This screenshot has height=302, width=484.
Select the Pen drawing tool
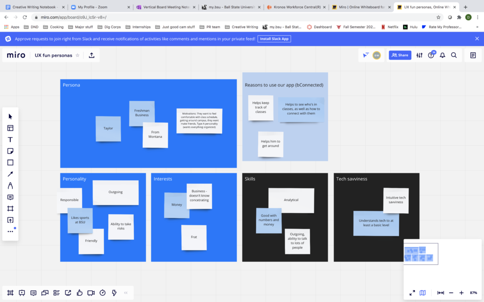point(10,185)
